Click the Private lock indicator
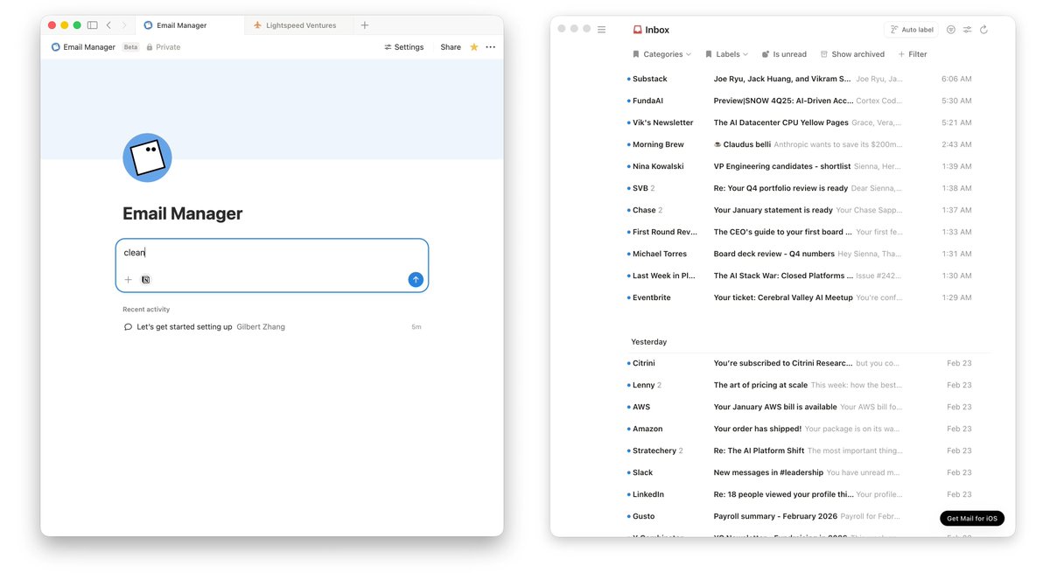 [x=164, y=47]
